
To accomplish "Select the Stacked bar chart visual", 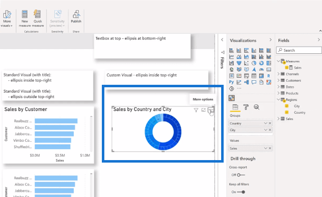I will (232, 50).
